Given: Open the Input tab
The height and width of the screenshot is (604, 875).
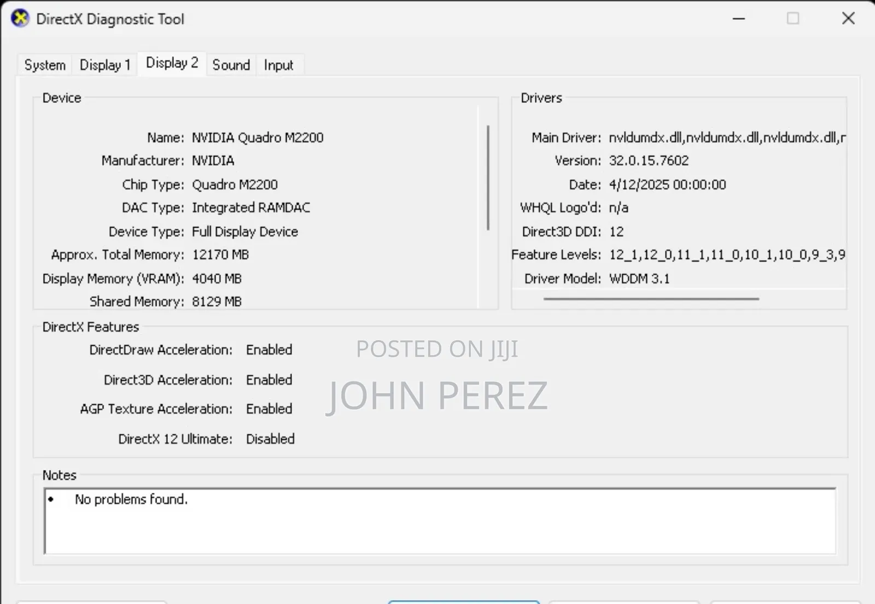Looking at the screenshot, I should tap(278, 65).
